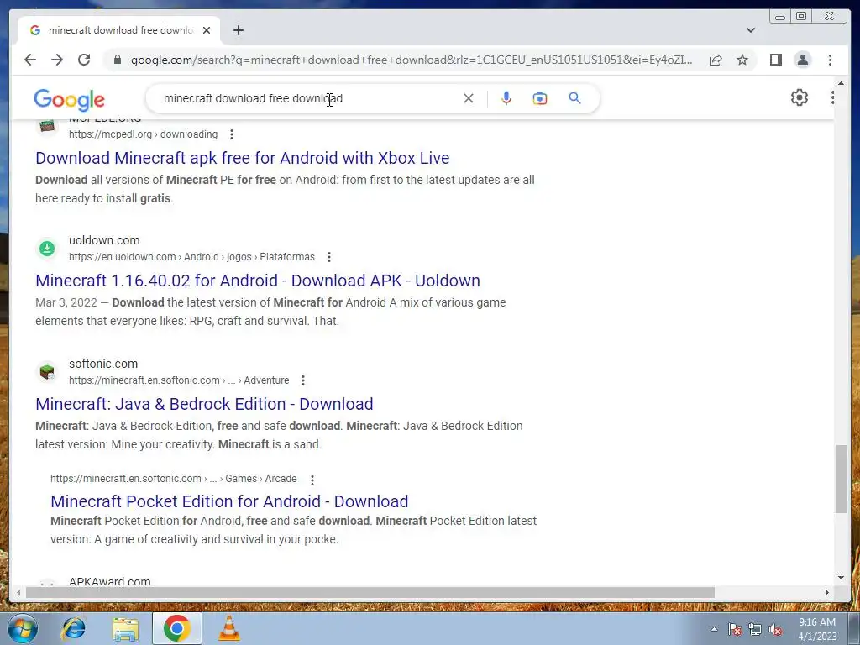860x645 pixels.
Task: Open Download Minecraft apk free for Android link
Action: coord(243,158)
